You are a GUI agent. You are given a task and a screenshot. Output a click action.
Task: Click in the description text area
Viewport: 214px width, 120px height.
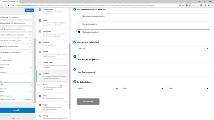(16, 76)
